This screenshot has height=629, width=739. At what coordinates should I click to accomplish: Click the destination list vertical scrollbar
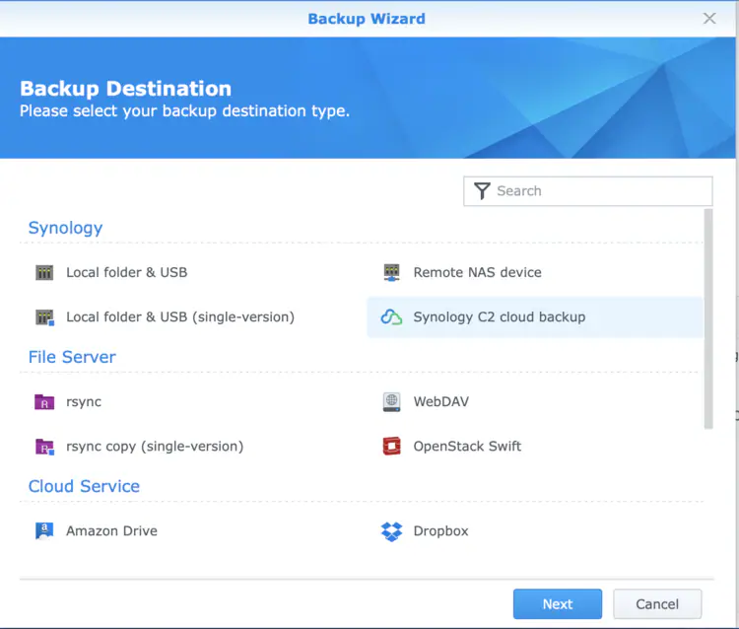708,319
